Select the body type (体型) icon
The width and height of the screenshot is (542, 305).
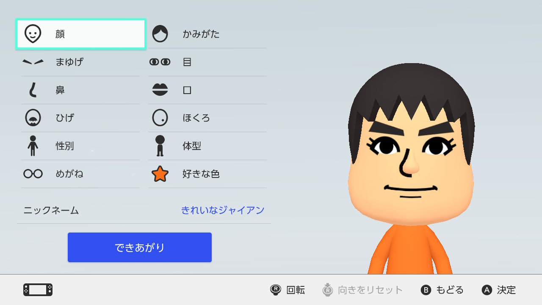160,146
